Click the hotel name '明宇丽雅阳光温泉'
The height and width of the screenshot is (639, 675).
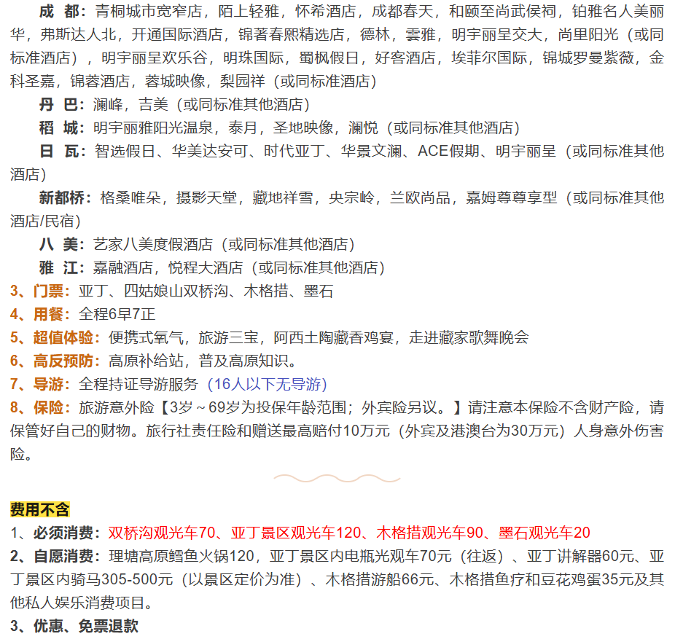[x=153, y=128]
